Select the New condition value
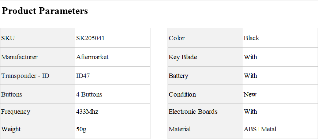318x139 pixels. click(250, 94)
